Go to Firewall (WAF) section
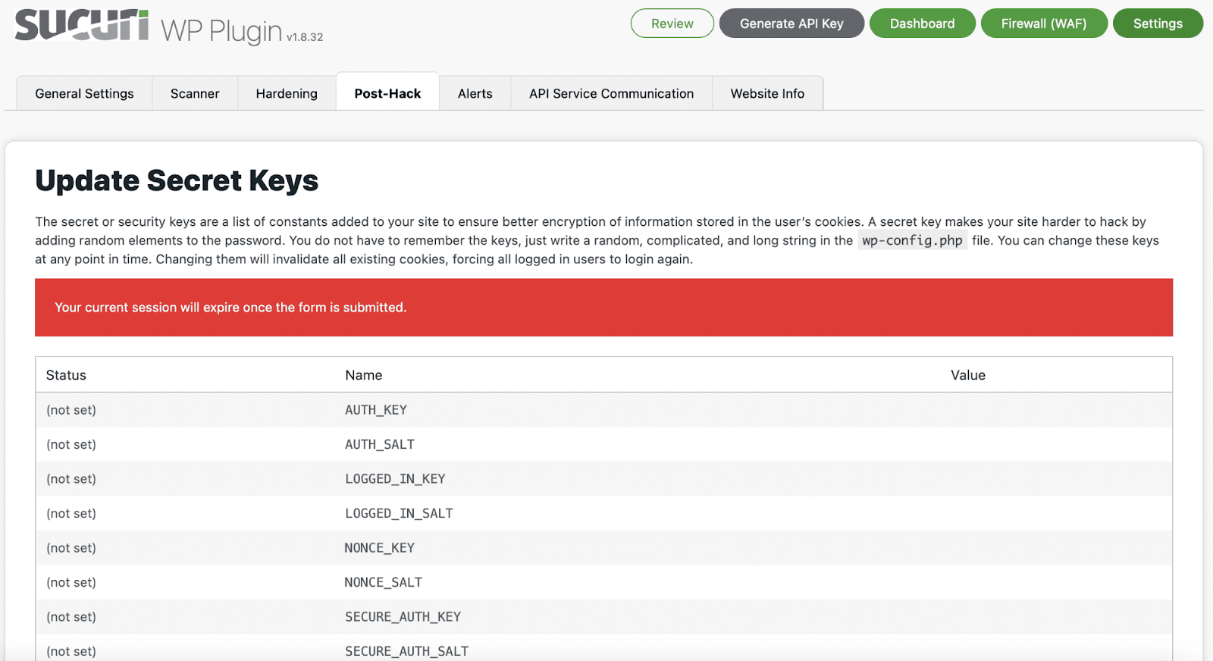The image size is (1213, 661). [1043, 23]
